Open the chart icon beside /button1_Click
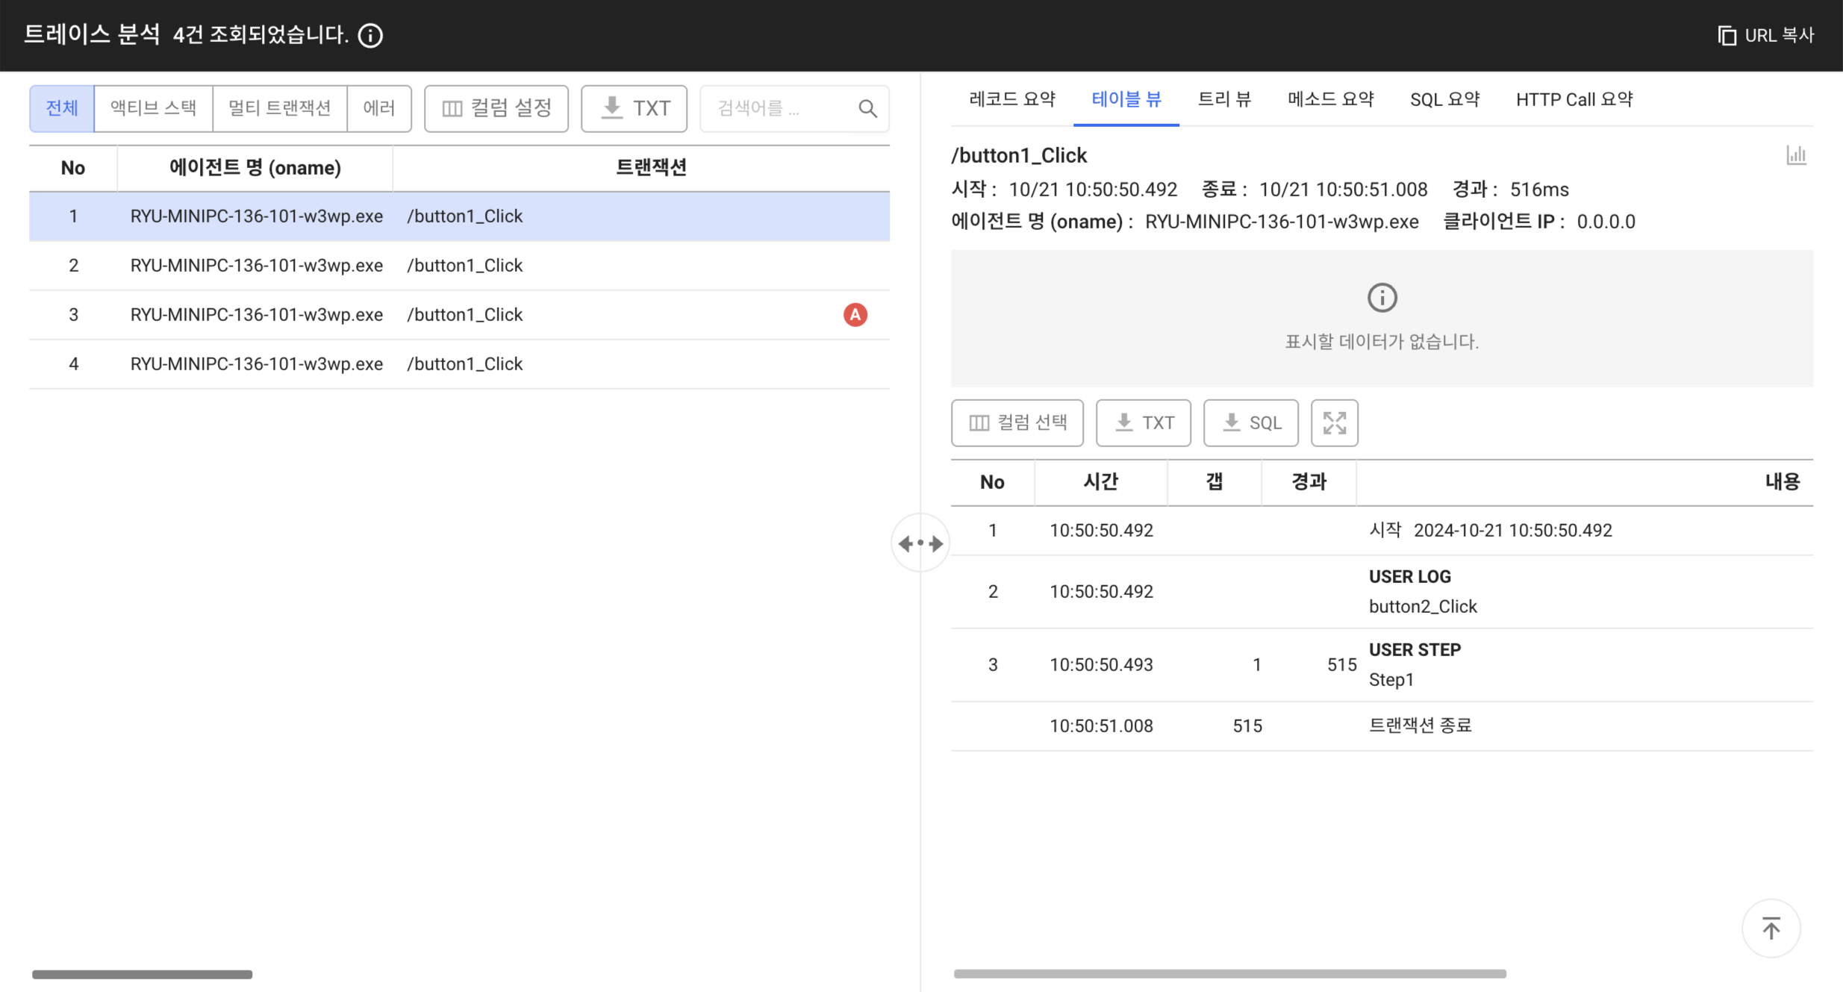 [x=1796, y=155]
